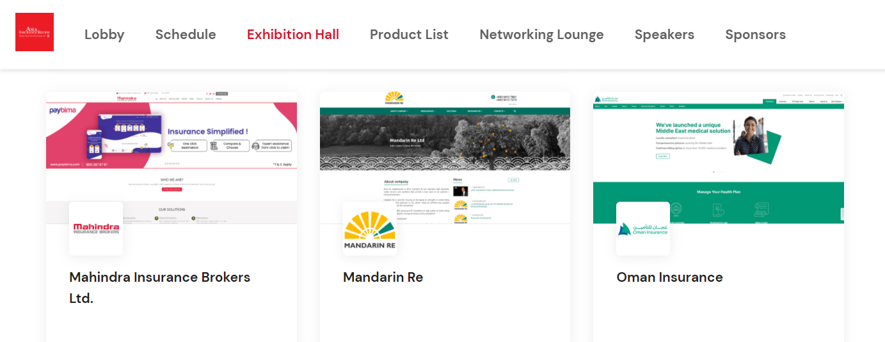Open the Mandarin Re website preview thumbnail

point(445,158)
